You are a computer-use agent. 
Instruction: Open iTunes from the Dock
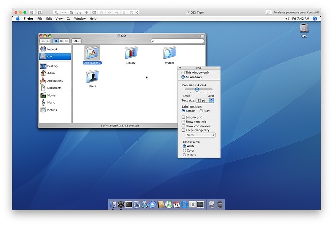point(168,204)
